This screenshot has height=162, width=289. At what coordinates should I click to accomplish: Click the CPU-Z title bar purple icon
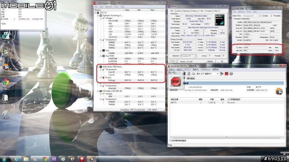pyautogui.click(x=169, y=6)
